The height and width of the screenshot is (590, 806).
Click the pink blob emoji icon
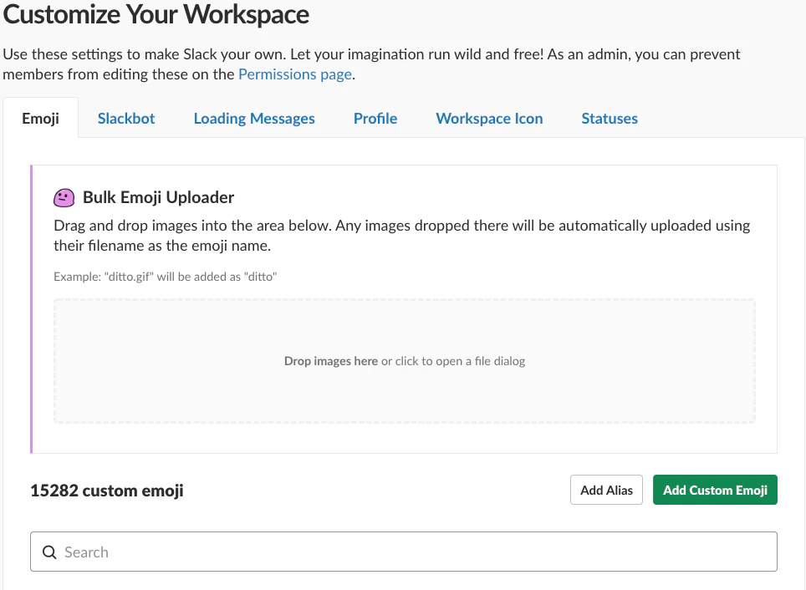coord(64,197)
